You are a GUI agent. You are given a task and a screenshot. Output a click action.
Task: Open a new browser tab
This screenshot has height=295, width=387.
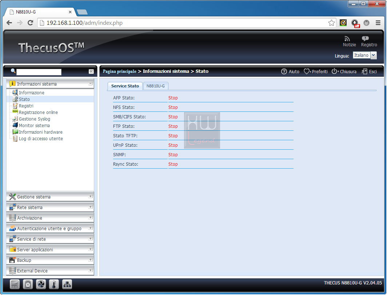82,12
